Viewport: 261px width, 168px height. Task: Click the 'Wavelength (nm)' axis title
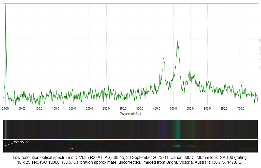130,114
